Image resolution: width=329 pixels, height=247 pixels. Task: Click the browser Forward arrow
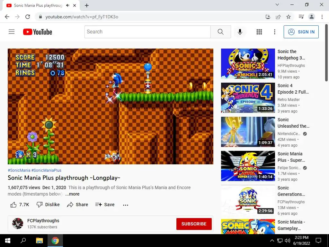17,17
